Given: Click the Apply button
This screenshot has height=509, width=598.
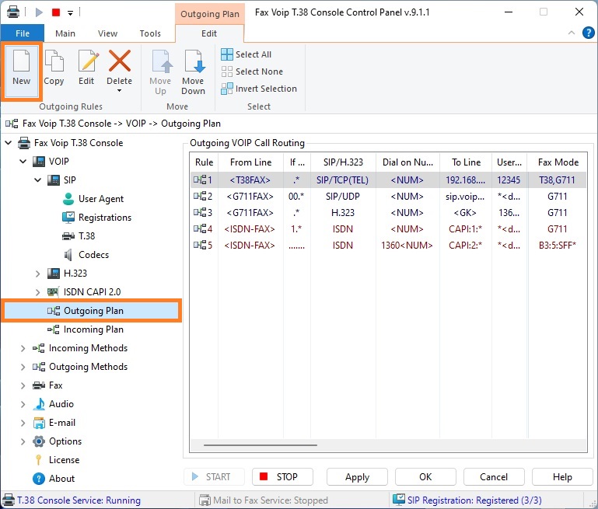Looking at the screenshot, I should click(357, 477).
